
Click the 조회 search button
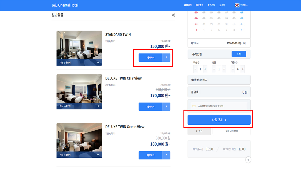(x=239, y=54)
